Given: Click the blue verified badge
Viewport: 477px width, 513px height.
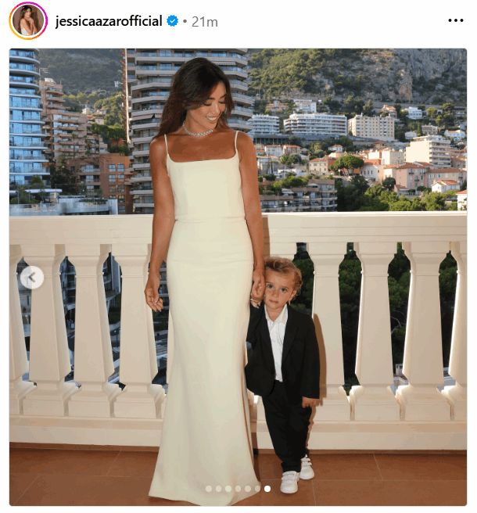Looking at the screenshot, I should point(172,21).
